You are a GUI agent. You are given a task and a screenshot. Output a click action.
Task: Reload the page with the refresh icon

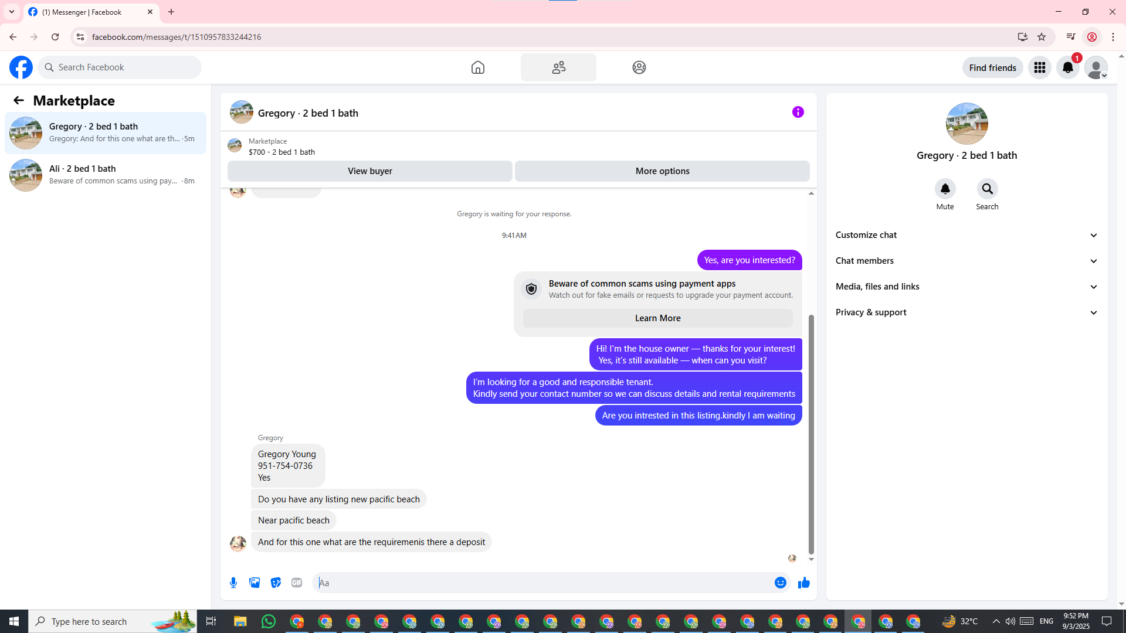(55, 37)
